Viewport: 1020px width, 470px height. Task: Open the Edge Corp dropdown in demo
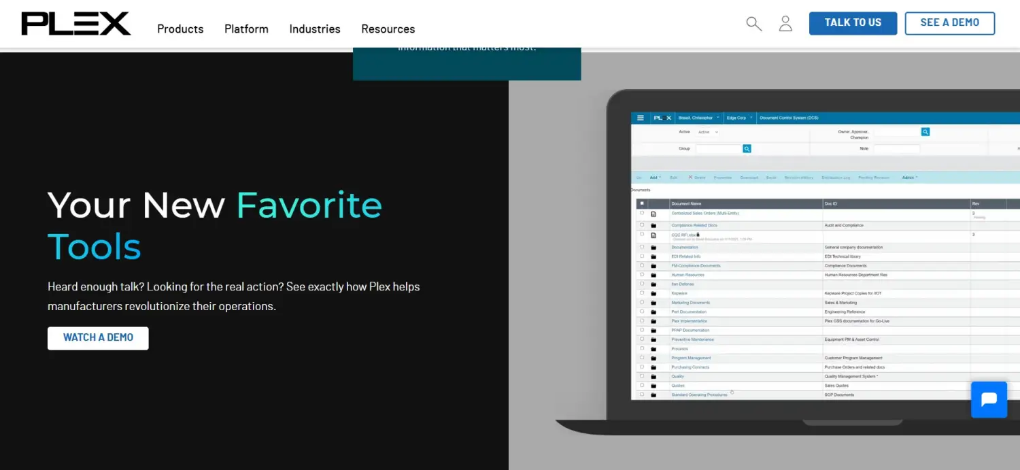coord(740,118)
